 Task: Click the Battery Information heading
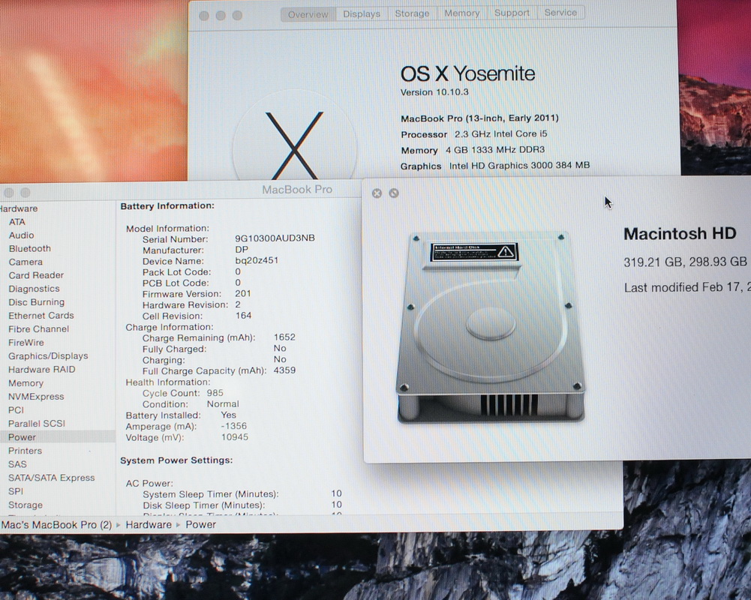(x=167, y=205)
